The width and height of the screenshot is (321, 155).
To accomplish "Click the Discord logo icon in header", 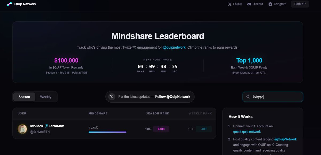I will click(249, 4).
